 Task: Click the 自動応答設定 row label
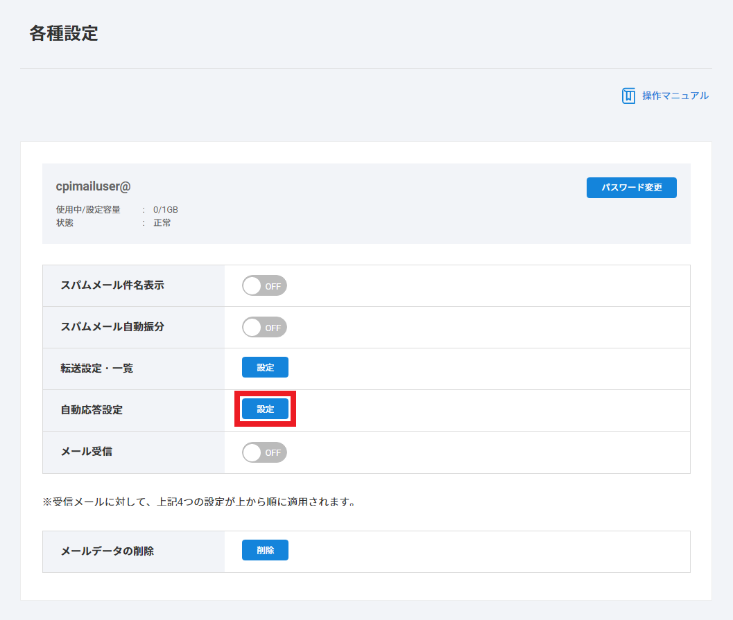[x=92, y=410]
